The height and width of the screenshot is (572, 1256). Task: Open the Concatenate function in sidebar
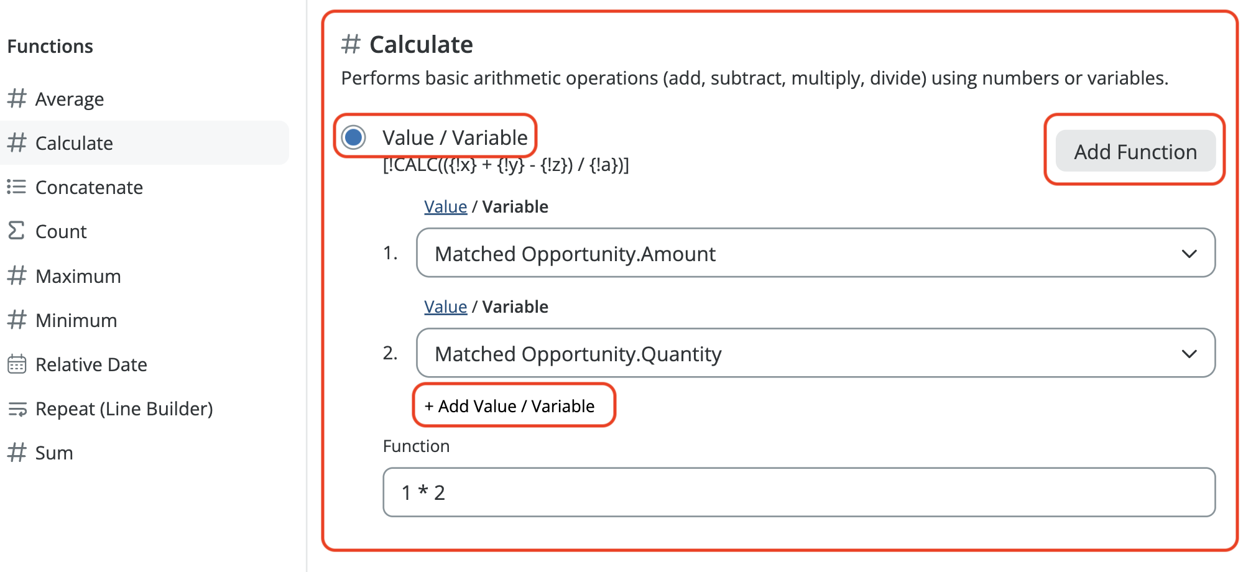89,187
